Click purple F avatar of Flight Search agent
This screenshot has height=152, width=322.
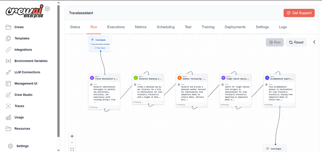click(x=223, y=78)
